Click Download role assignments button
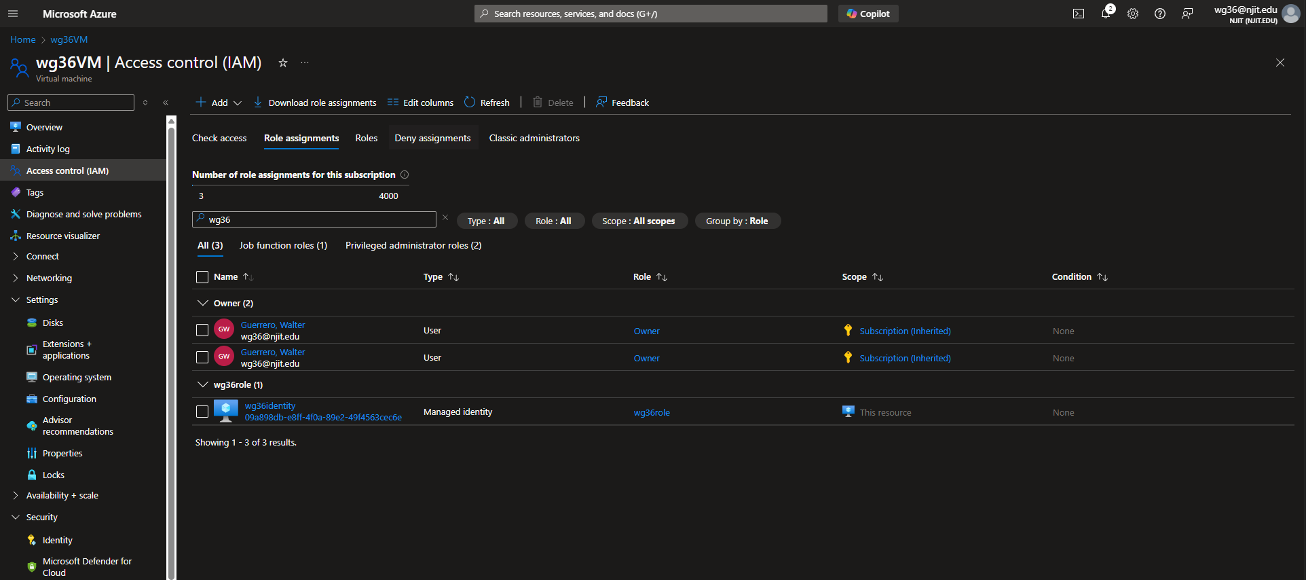This screenshot has width=1306, height=580. [x=315, y=103]
